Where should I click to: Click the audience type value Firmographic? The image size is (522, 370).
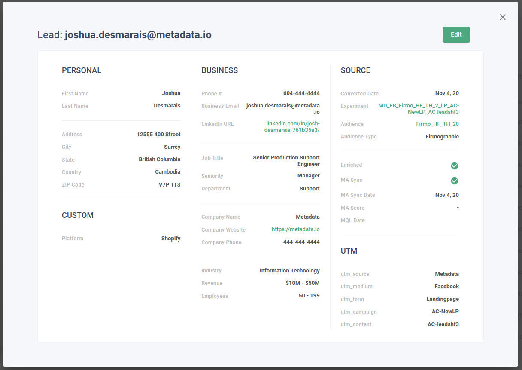pos(442,137)
